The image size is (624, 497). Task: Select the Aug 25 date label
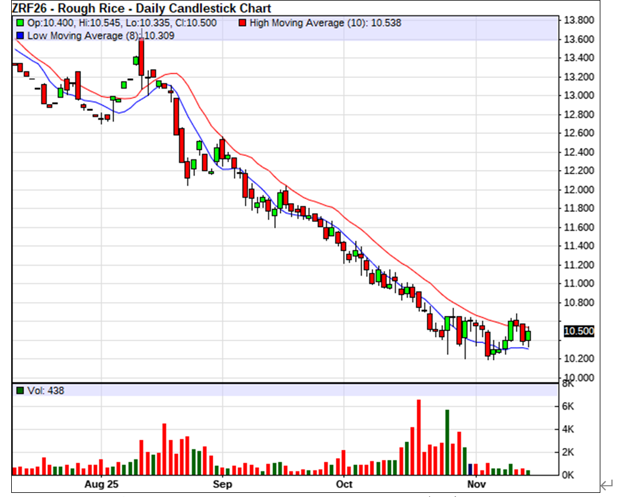coord(102,485)
